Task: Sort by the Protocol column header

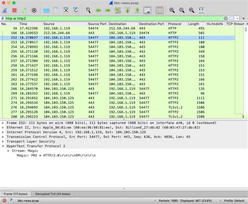Action: pos(177,24)
